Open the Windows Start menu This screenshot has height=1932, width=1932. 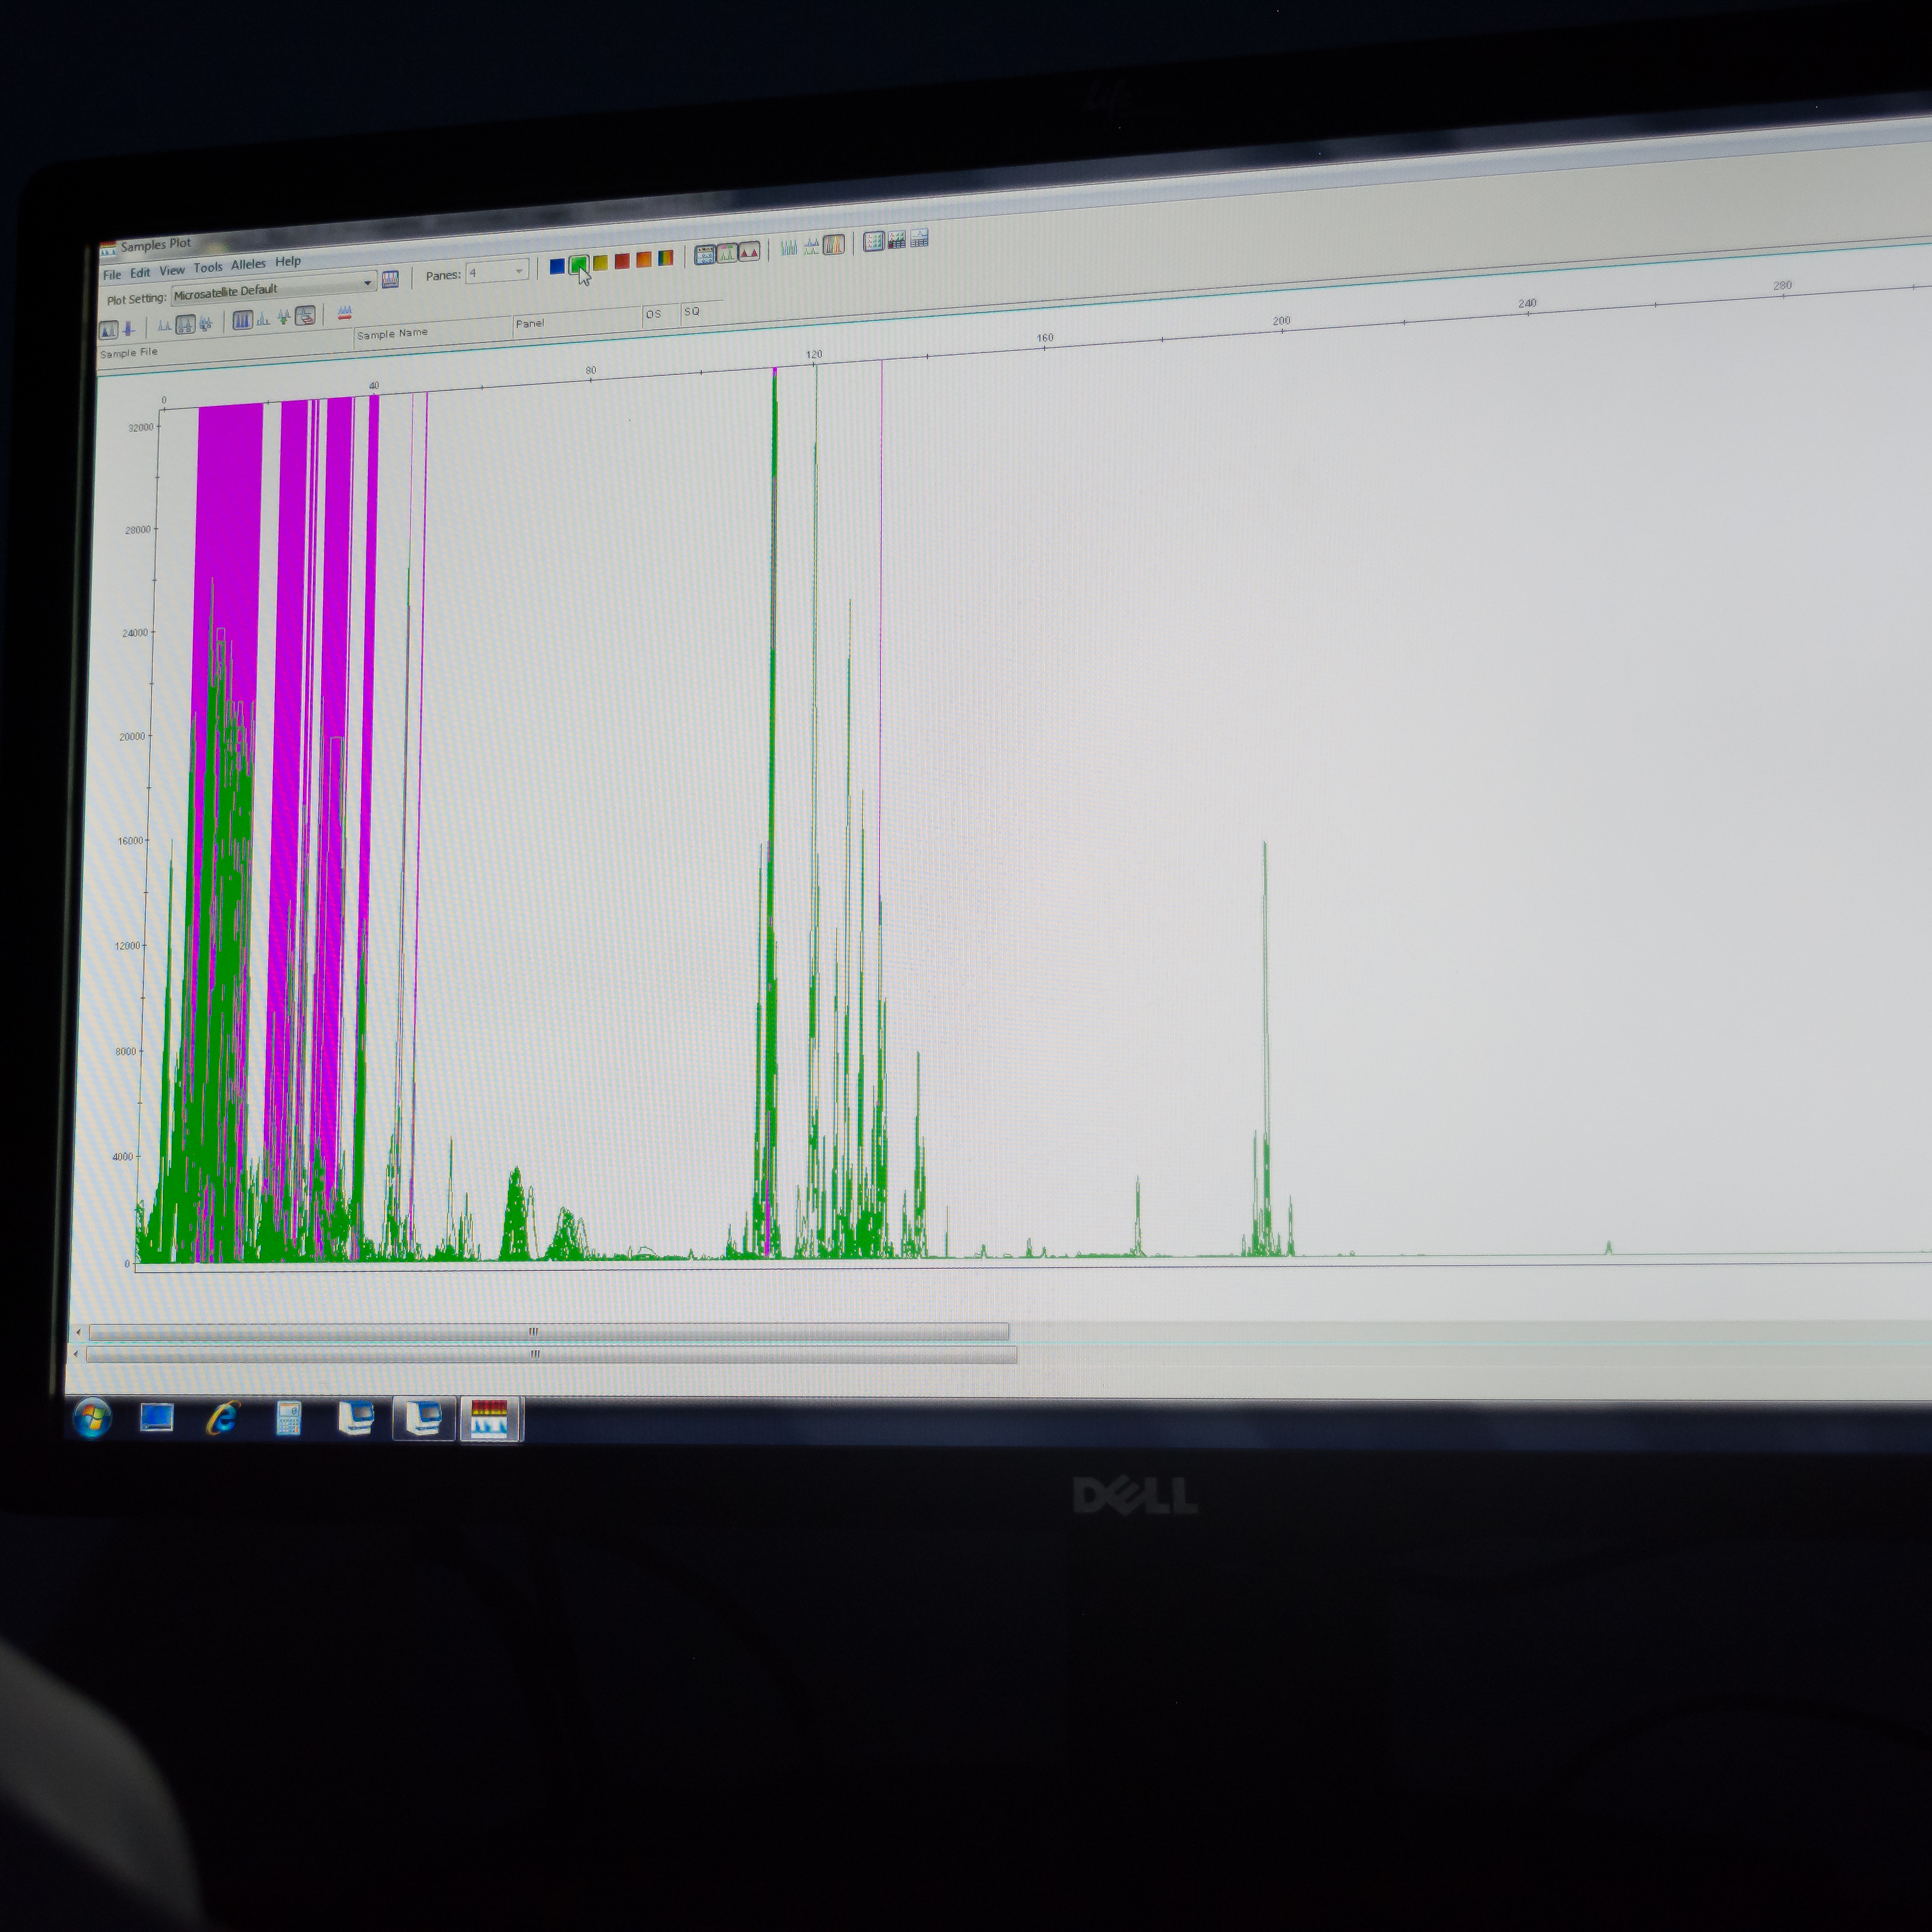92,1417
